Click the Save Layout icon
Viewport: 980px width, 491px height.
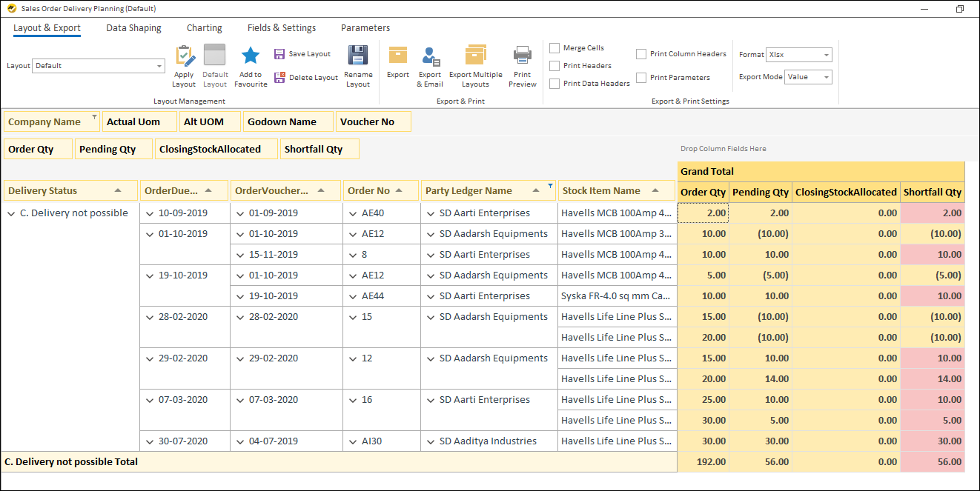(279, 54)
